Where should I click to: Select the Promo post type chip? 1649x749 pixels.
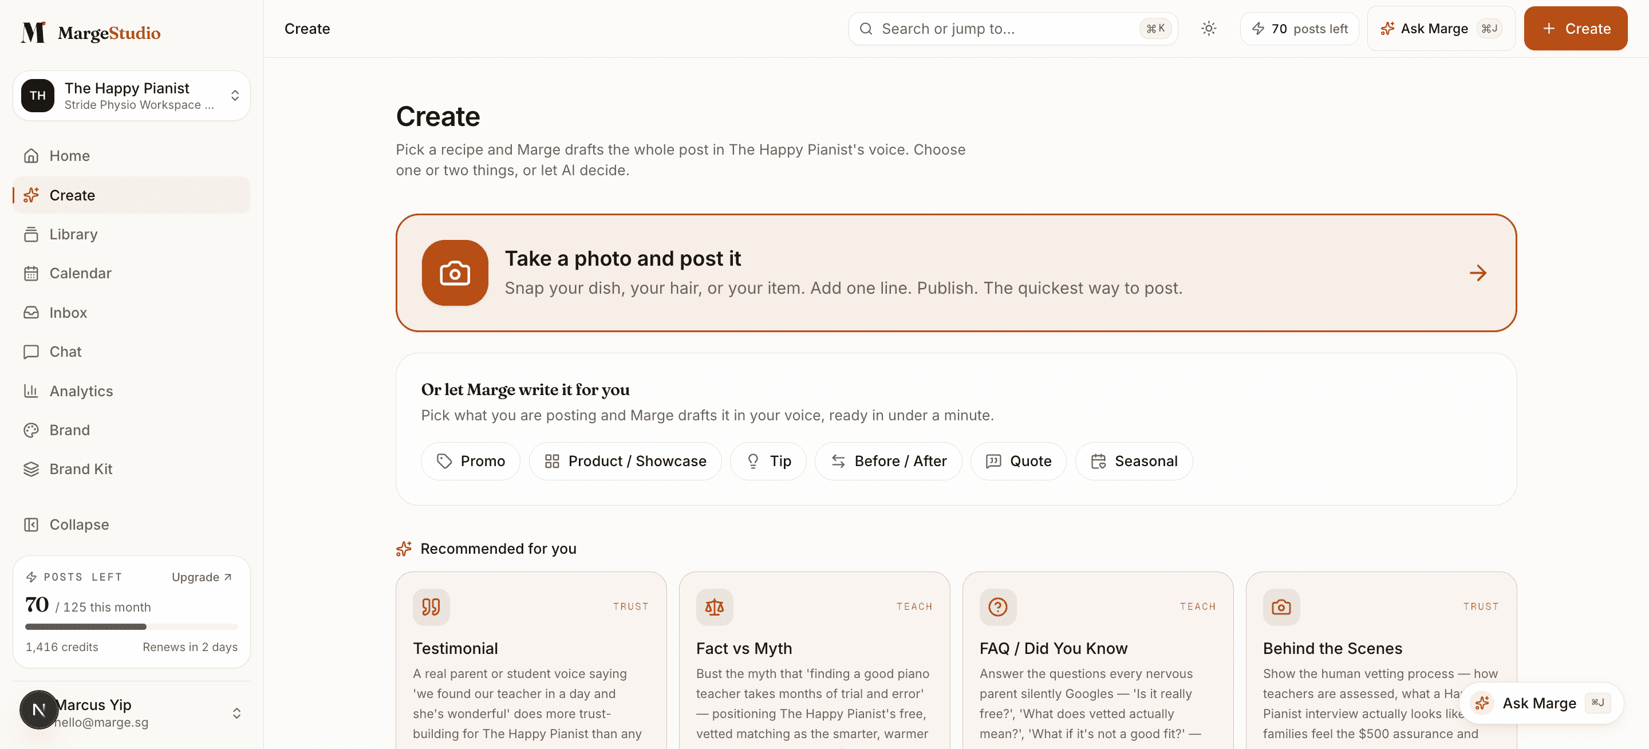(x=471, y=461)
